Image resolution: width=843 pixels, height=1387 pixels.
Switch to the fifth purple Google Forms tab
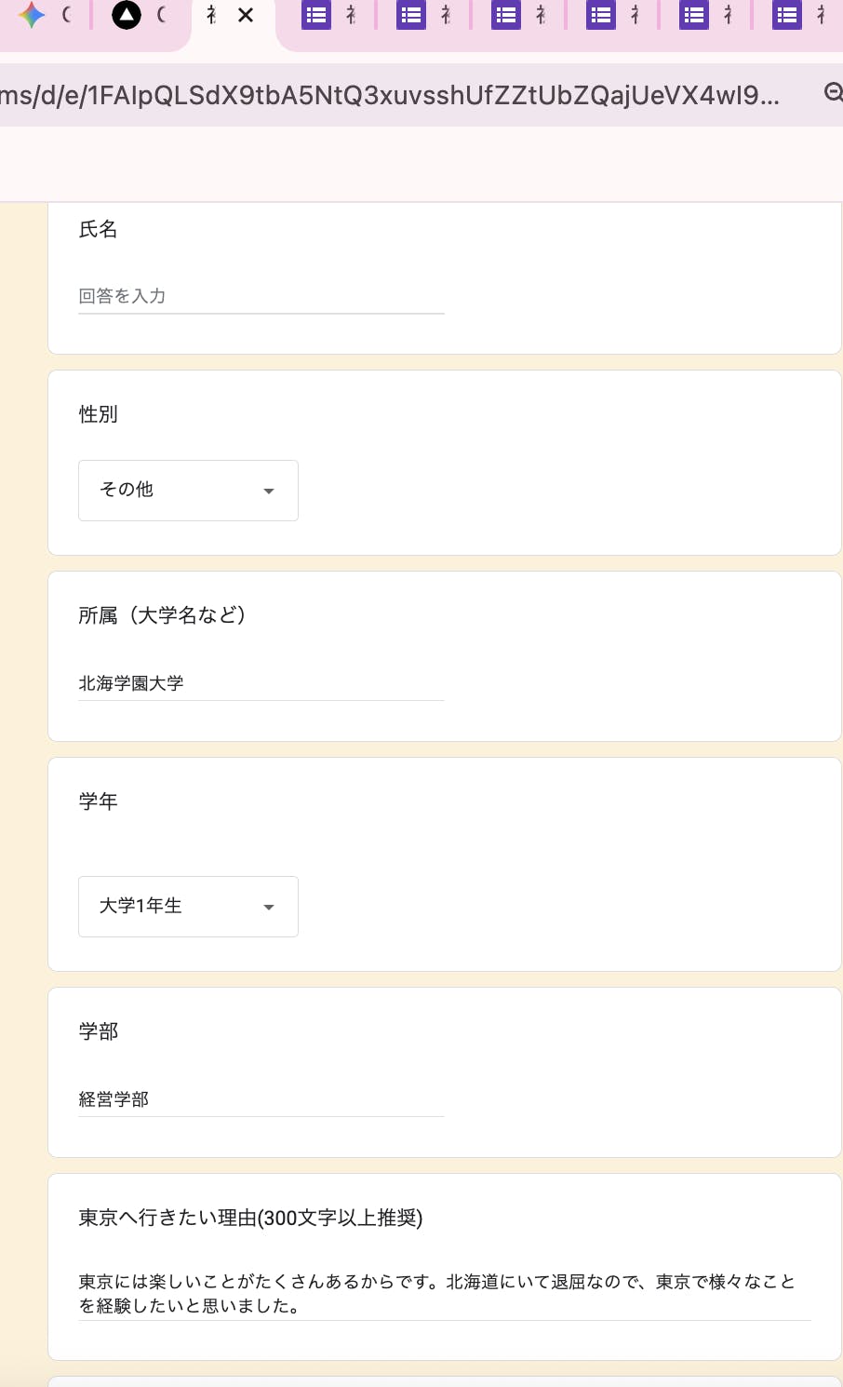coord(694,15)
